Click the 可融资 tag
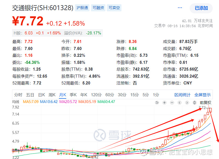The image size is (219, 159). tap(98, 8)
